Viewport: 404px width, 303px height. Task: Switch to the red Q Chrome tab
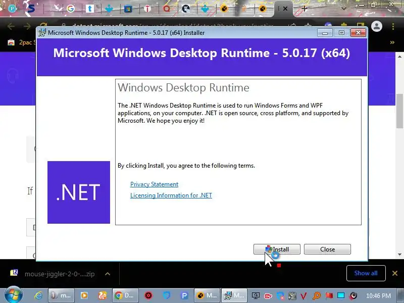pyautogui.click(x=167, y=9)
